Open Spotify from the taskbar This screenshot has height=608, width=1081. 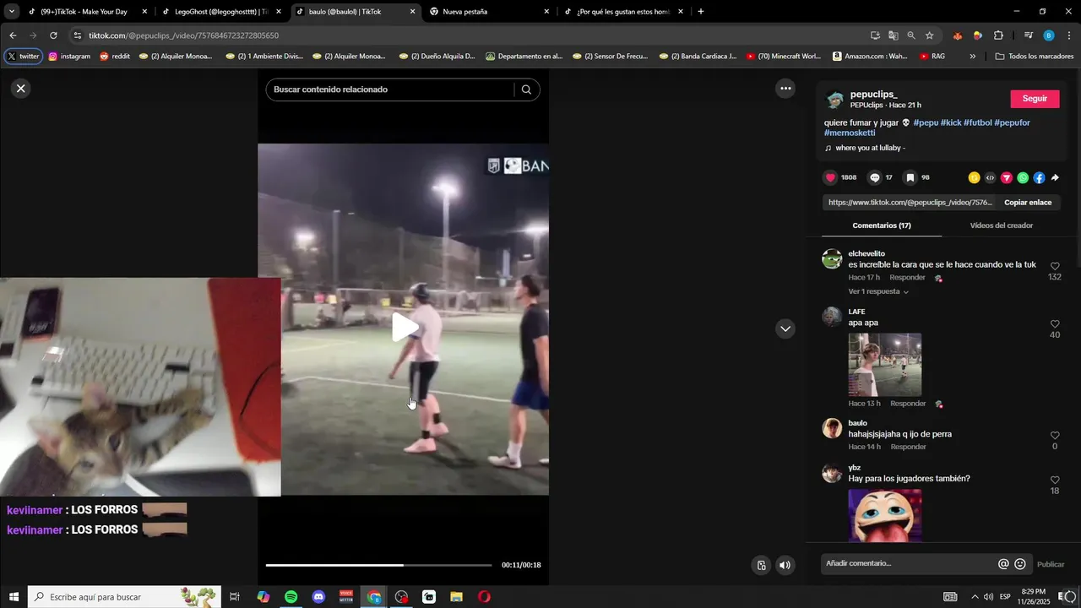(291, 597)
